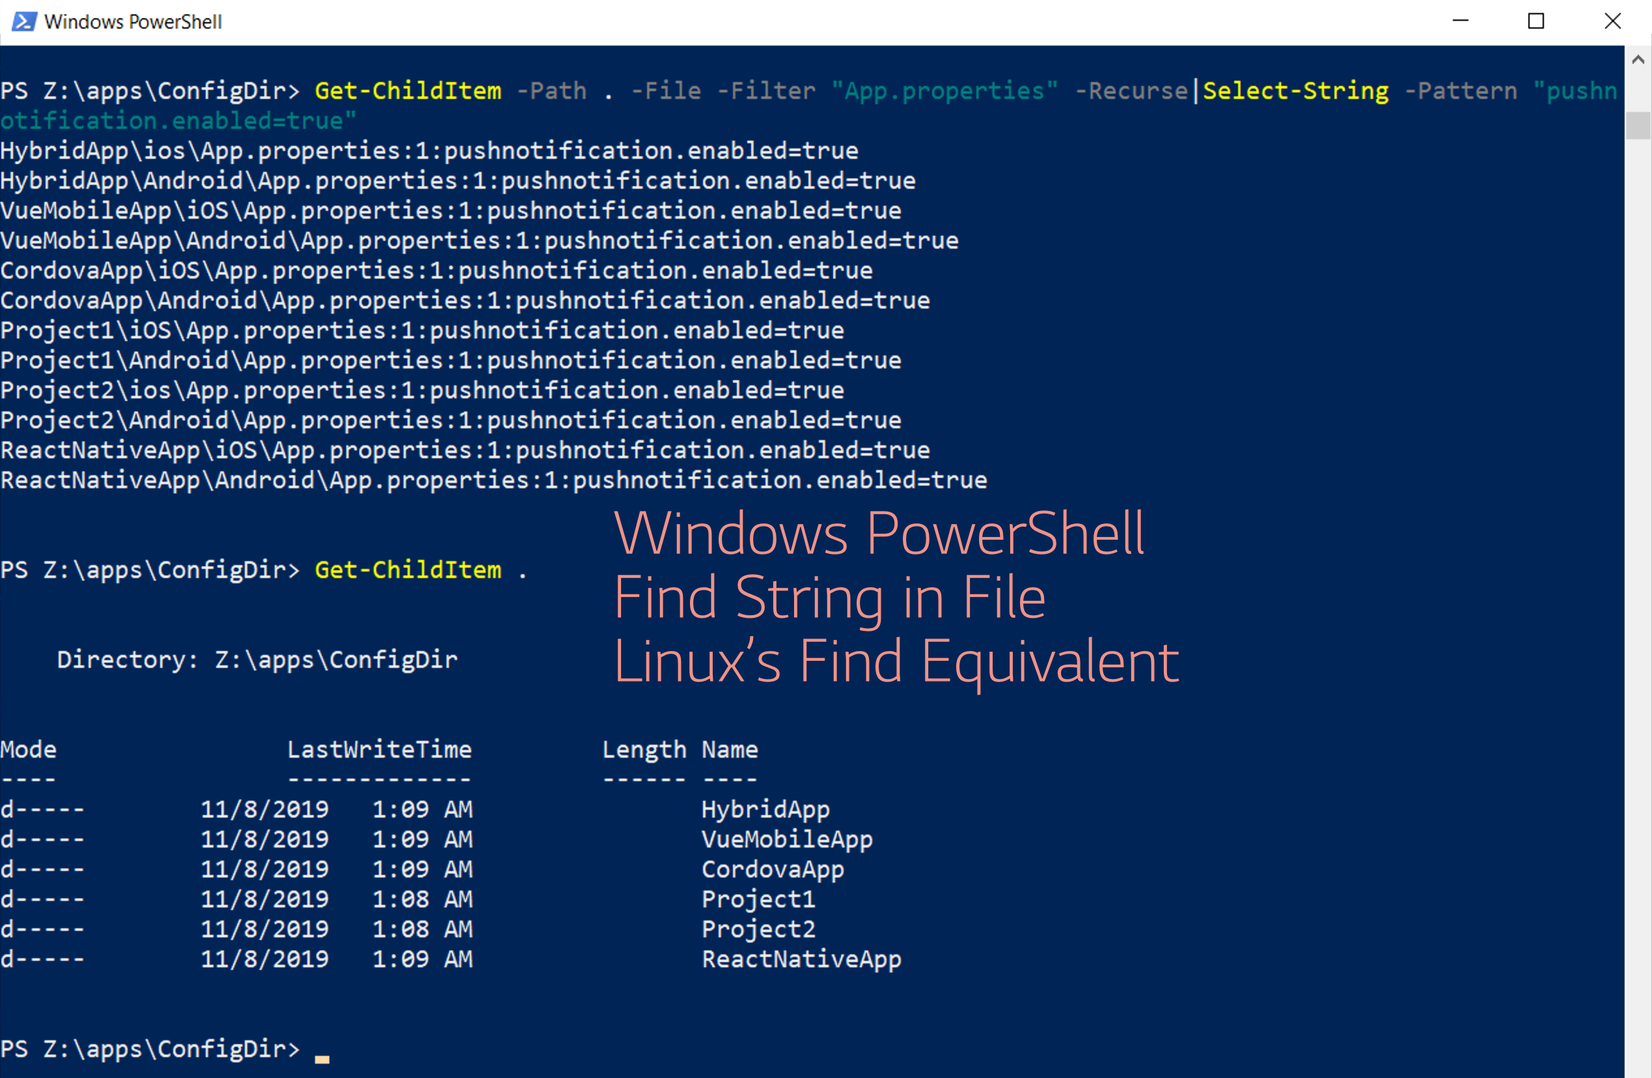The height and width of the screenshot is (1078, 1652).
Task: Click the CordovaApp directory name
Action: pos(773,868)
